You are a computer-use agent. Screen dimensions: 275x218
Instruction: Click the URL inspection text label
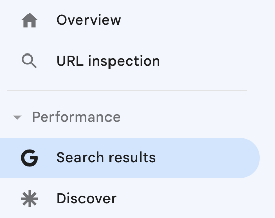click(x=108, y=61)
